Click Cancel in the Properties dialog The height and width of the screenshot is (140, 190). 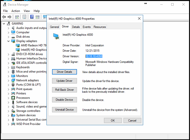tap(132, 120)
